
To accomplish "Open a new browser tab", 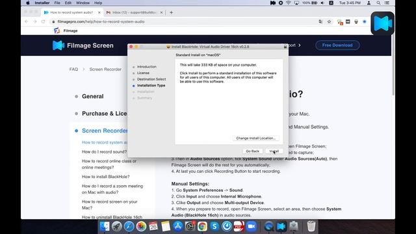I will (x=172, y=12).
